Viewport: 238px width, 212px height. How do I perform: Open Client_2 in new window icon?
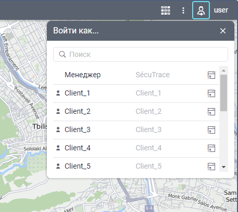coord(211,112)
